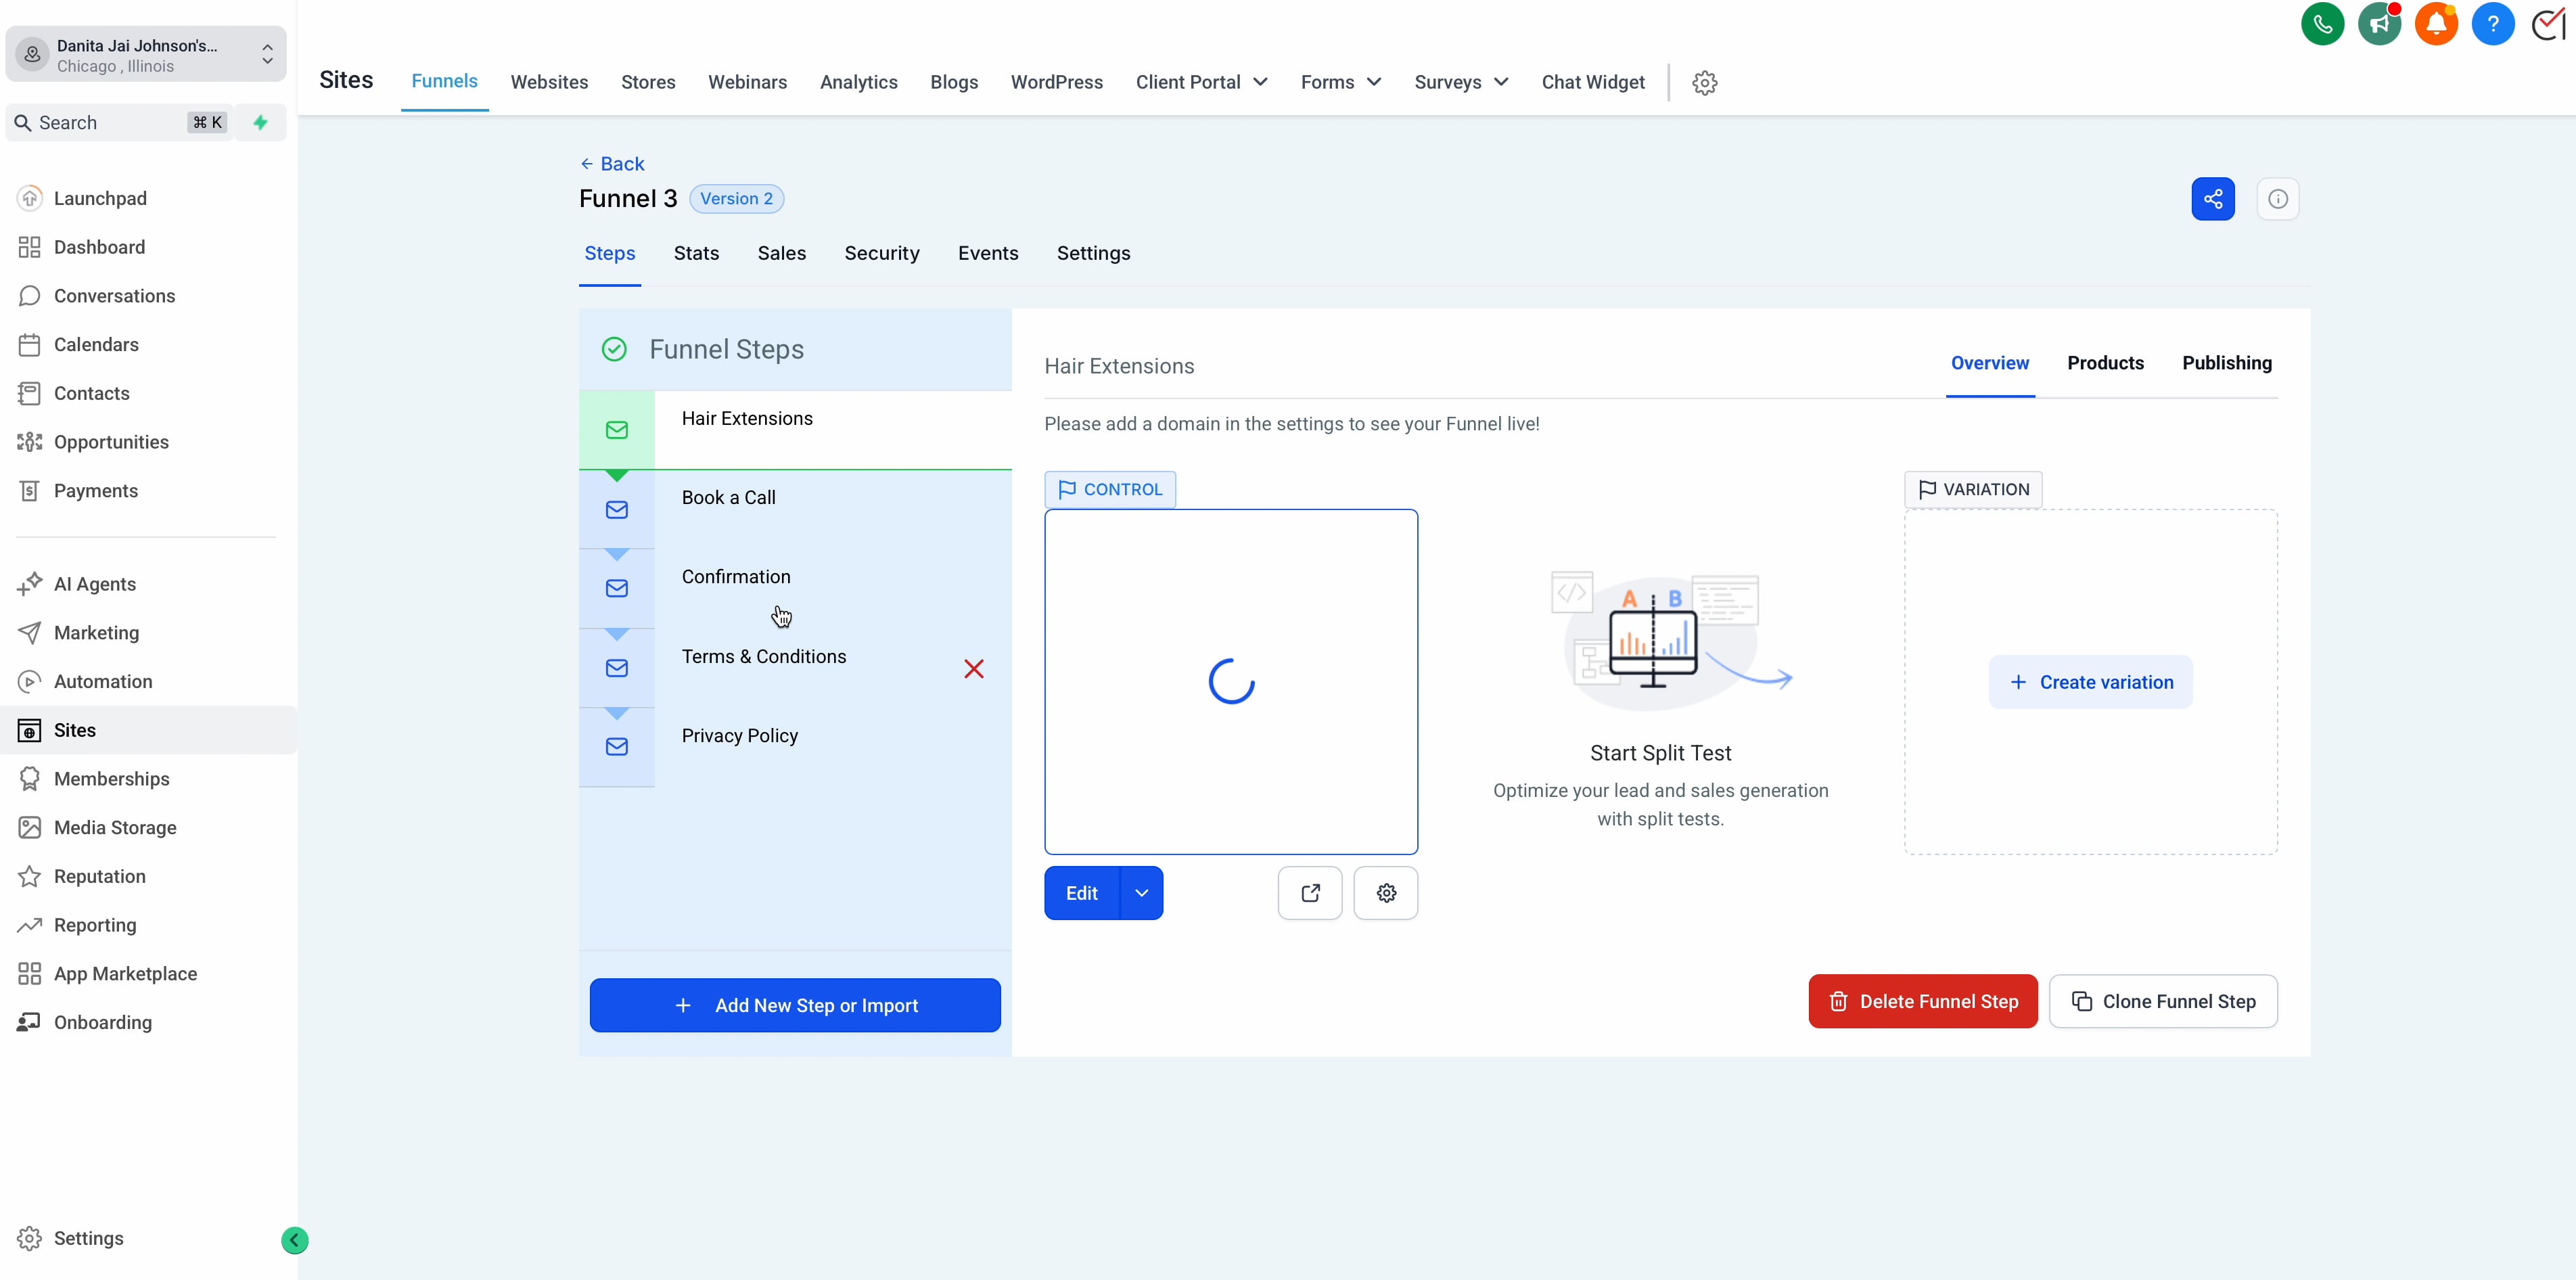Open the account switcher for Danita Jai Johnson's
This screenshot has width=2576, height=1280.
click(x=146, y=55)
